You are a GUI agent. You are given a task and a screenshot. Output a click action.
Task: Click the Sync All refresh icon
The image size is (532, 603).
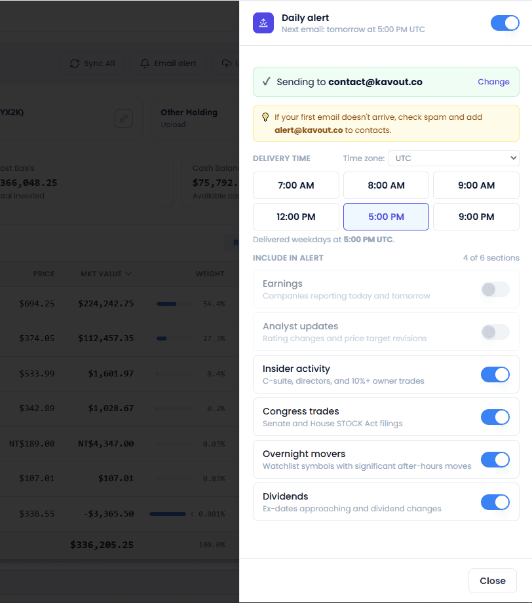75,64
